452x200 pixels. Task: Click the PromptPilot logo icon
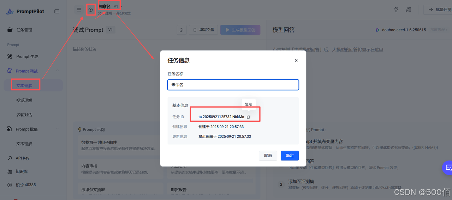coord(10,11)
